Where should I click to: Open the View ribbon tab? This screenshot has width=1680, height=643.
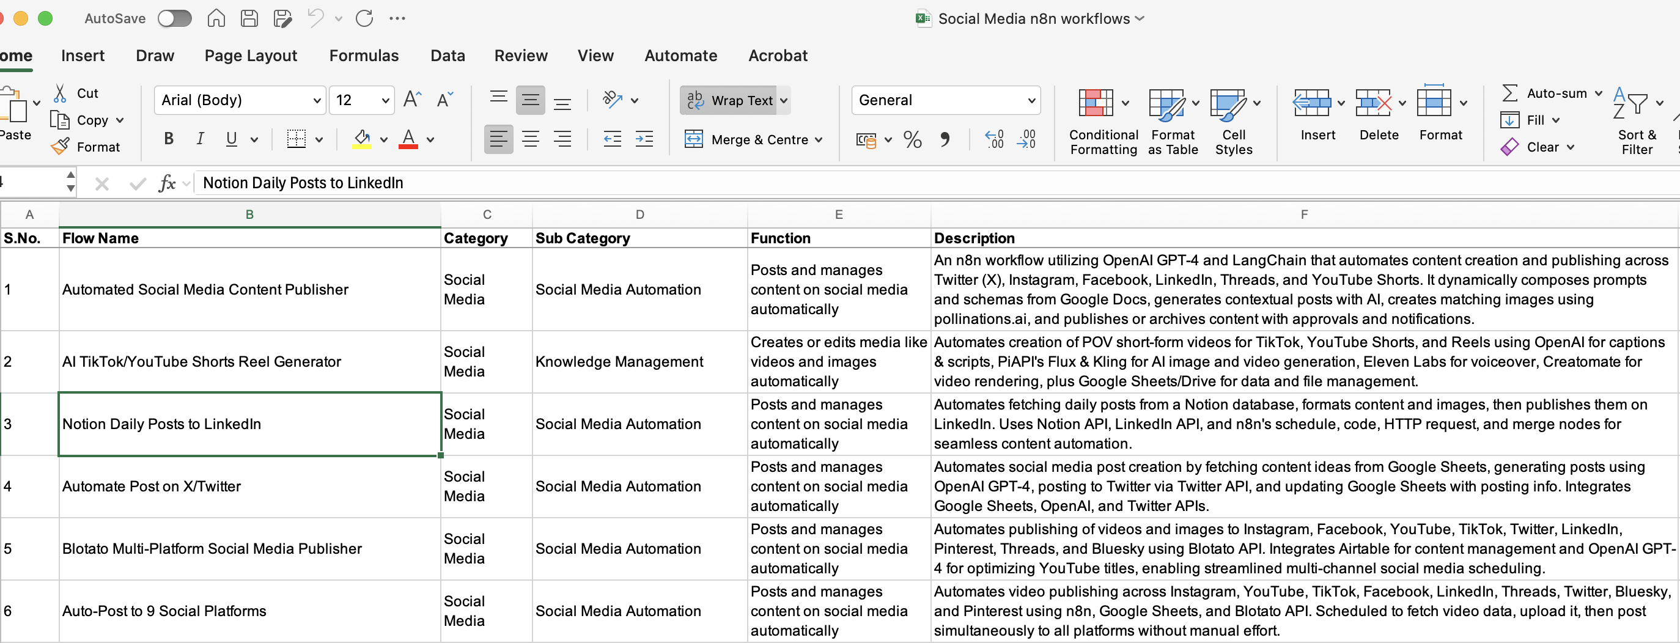[x=595, y=56]
